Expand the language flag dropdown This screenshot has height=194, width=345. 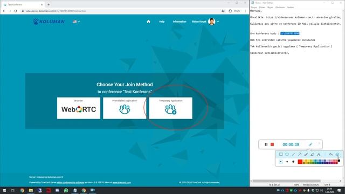77,22
